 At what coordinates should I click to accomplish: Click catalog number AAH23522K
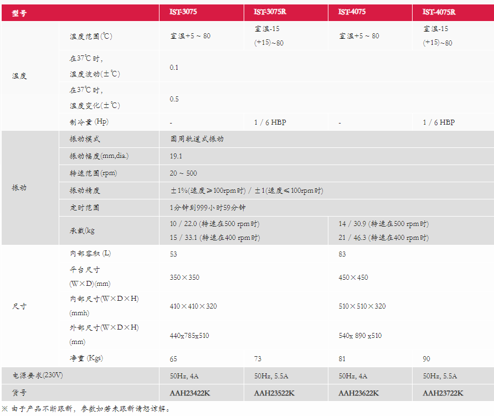click(274, 393)
